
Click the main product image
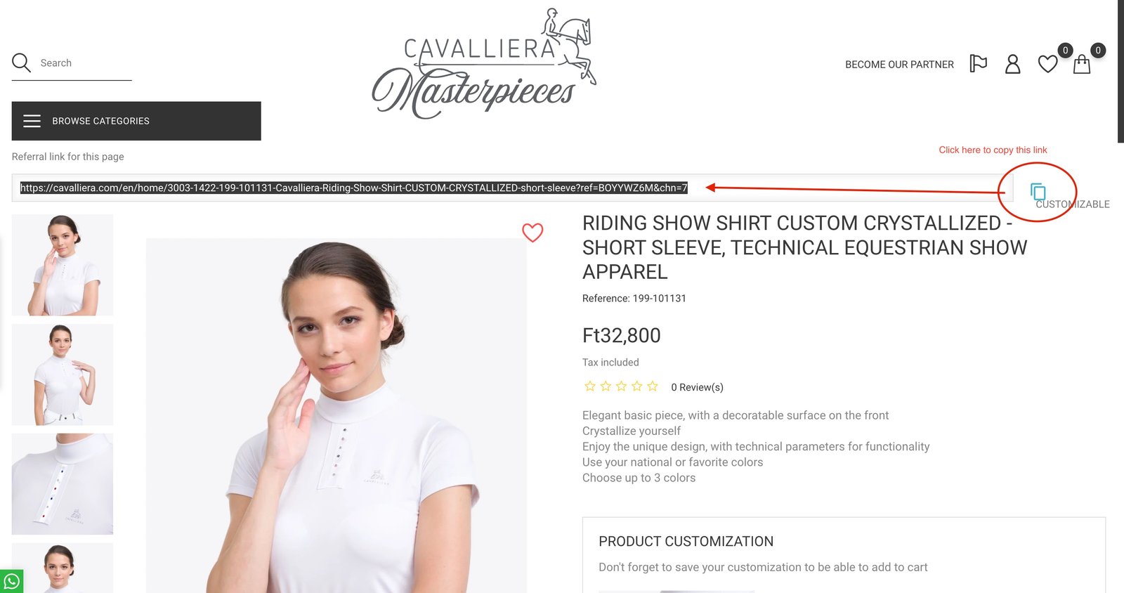336,415
